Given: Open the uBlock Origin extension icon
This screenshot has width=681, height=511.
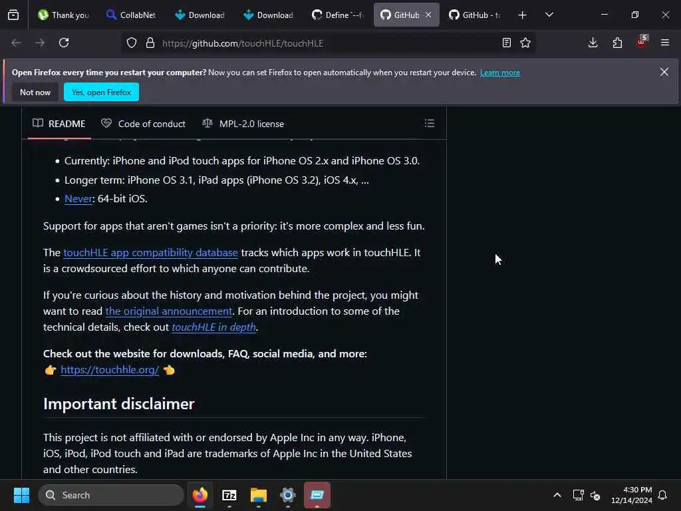Looking at the screenshot, I should pyautogui.click(x=642, y=42).
